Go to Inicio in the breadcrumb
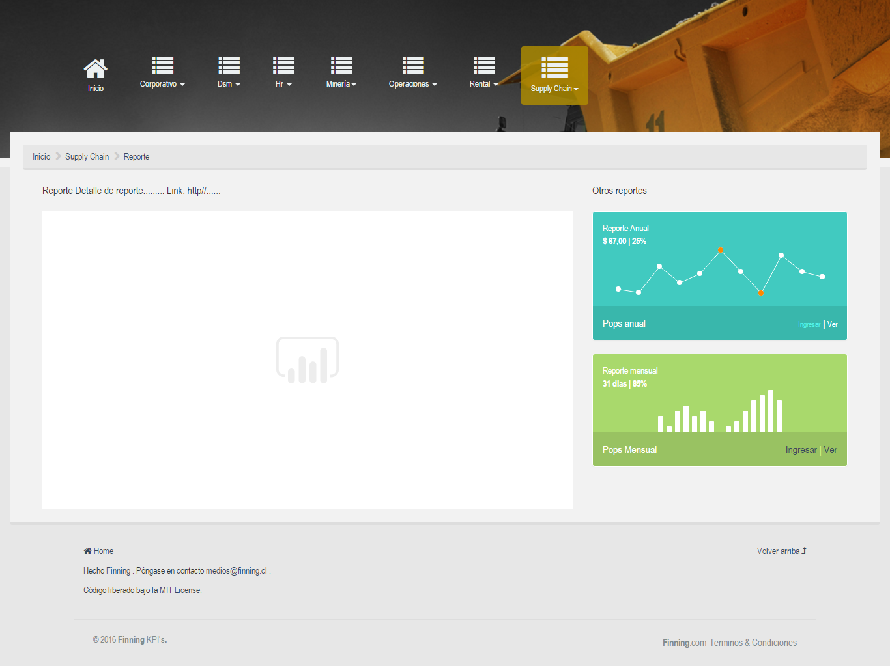Screen dimensions: 890x666 click(42, 157)
